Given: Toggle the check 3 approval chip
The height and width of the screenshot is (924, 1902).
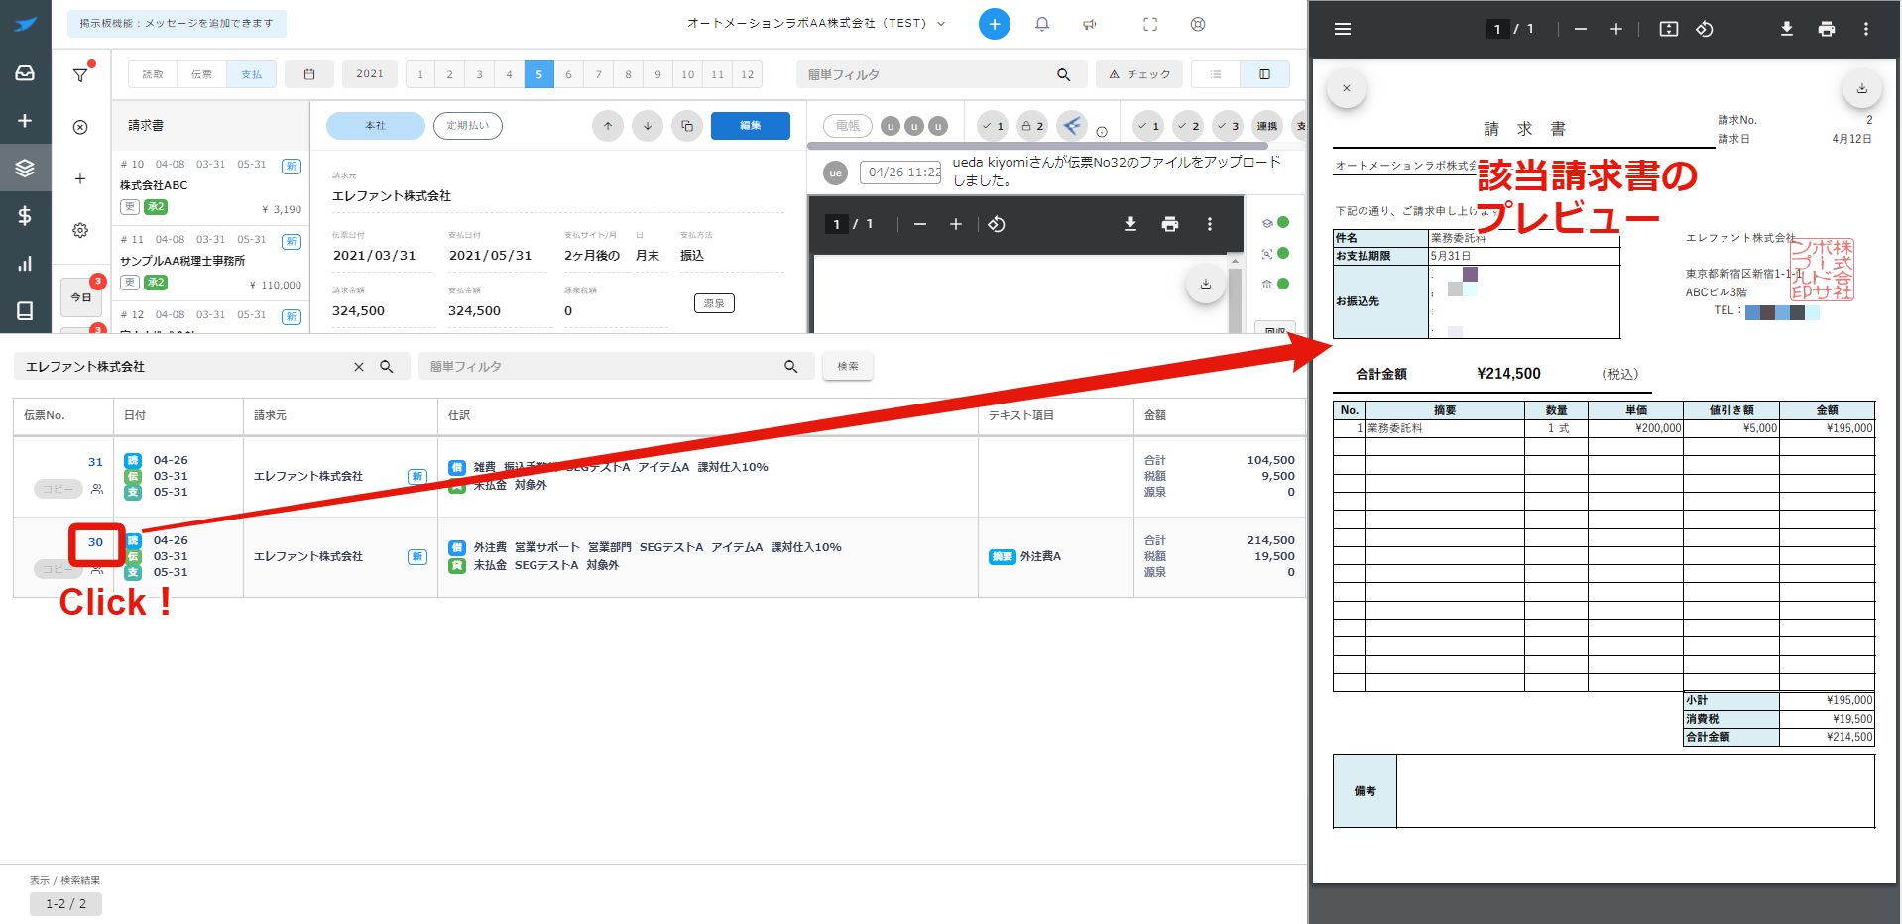Looking at the screenshot, I should click(x=1228, y=126).
